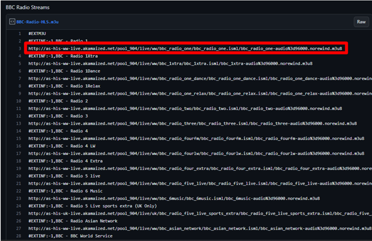Click the bbc_radio_fourfm stream URL

coord(196,139)
